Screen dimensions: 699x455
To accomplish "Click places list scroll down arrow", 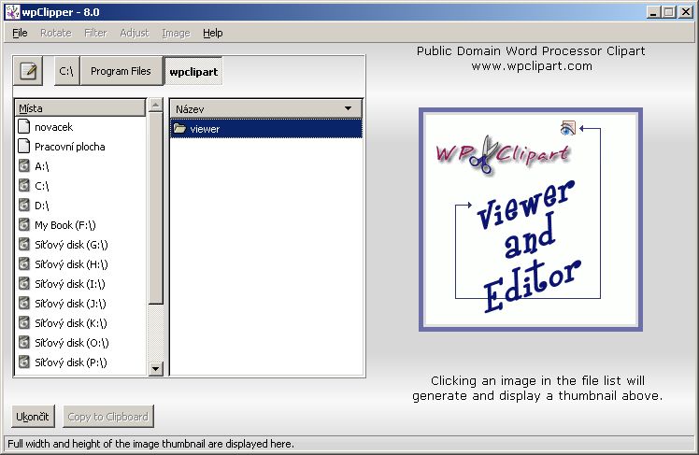I will click(155, 368).
